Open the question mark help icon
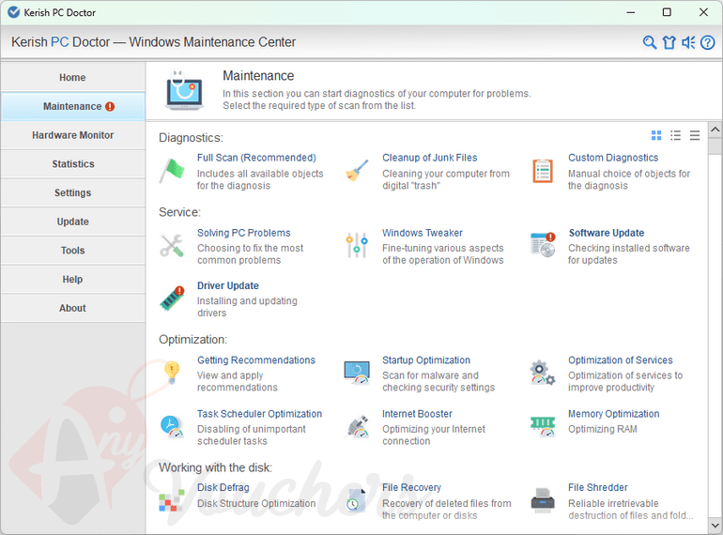Viewport: 723px width, 535px height. (x=707, y=42)
